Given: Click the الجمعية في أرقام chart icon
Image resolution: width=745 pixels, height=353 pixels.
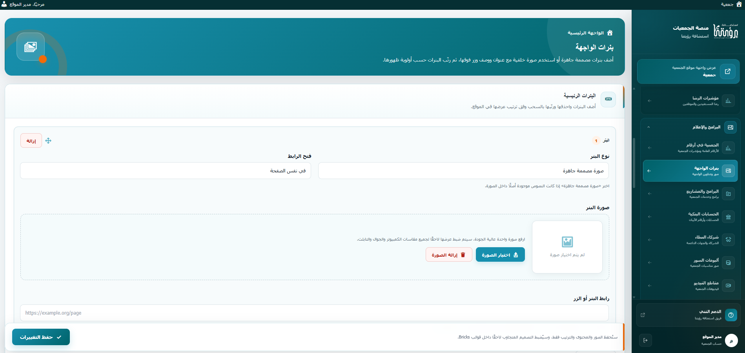Looking at the screenshot, I should [x=728, y=148].
